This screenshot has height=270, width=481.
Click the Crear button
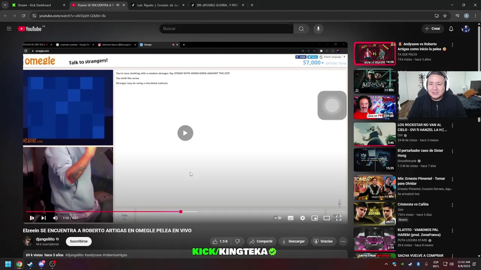coord(432,28)
